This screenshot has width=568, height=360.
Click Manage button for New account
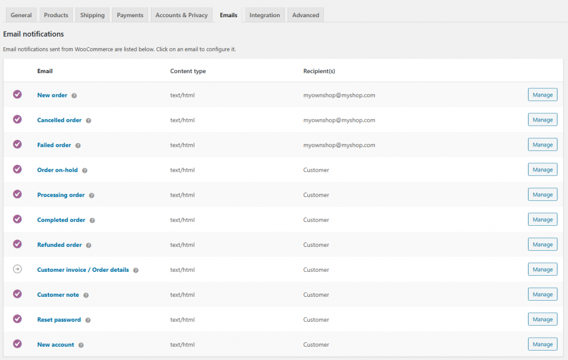click(542, 345)
